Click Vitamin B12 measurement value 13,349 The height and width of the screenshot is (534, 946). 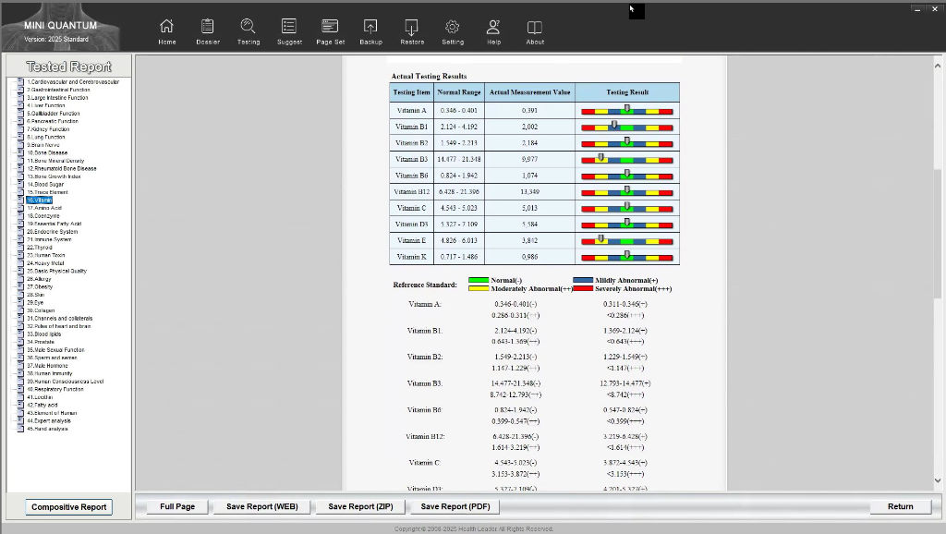point(529,192)
